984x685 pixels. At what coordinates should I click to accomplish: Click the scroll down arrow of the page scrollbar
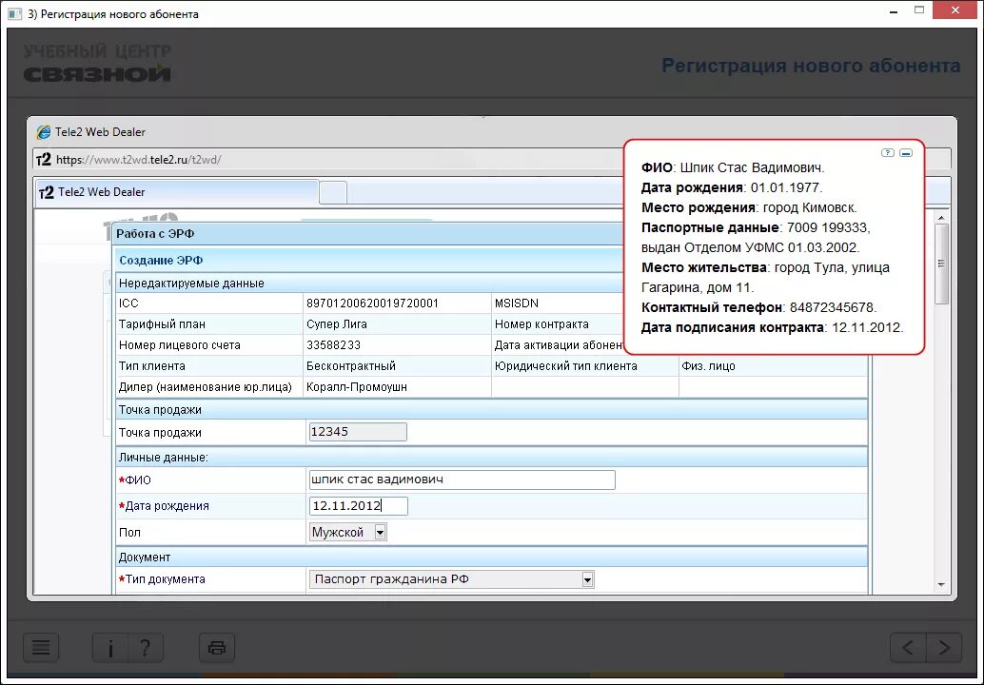[x=941, y=585]
